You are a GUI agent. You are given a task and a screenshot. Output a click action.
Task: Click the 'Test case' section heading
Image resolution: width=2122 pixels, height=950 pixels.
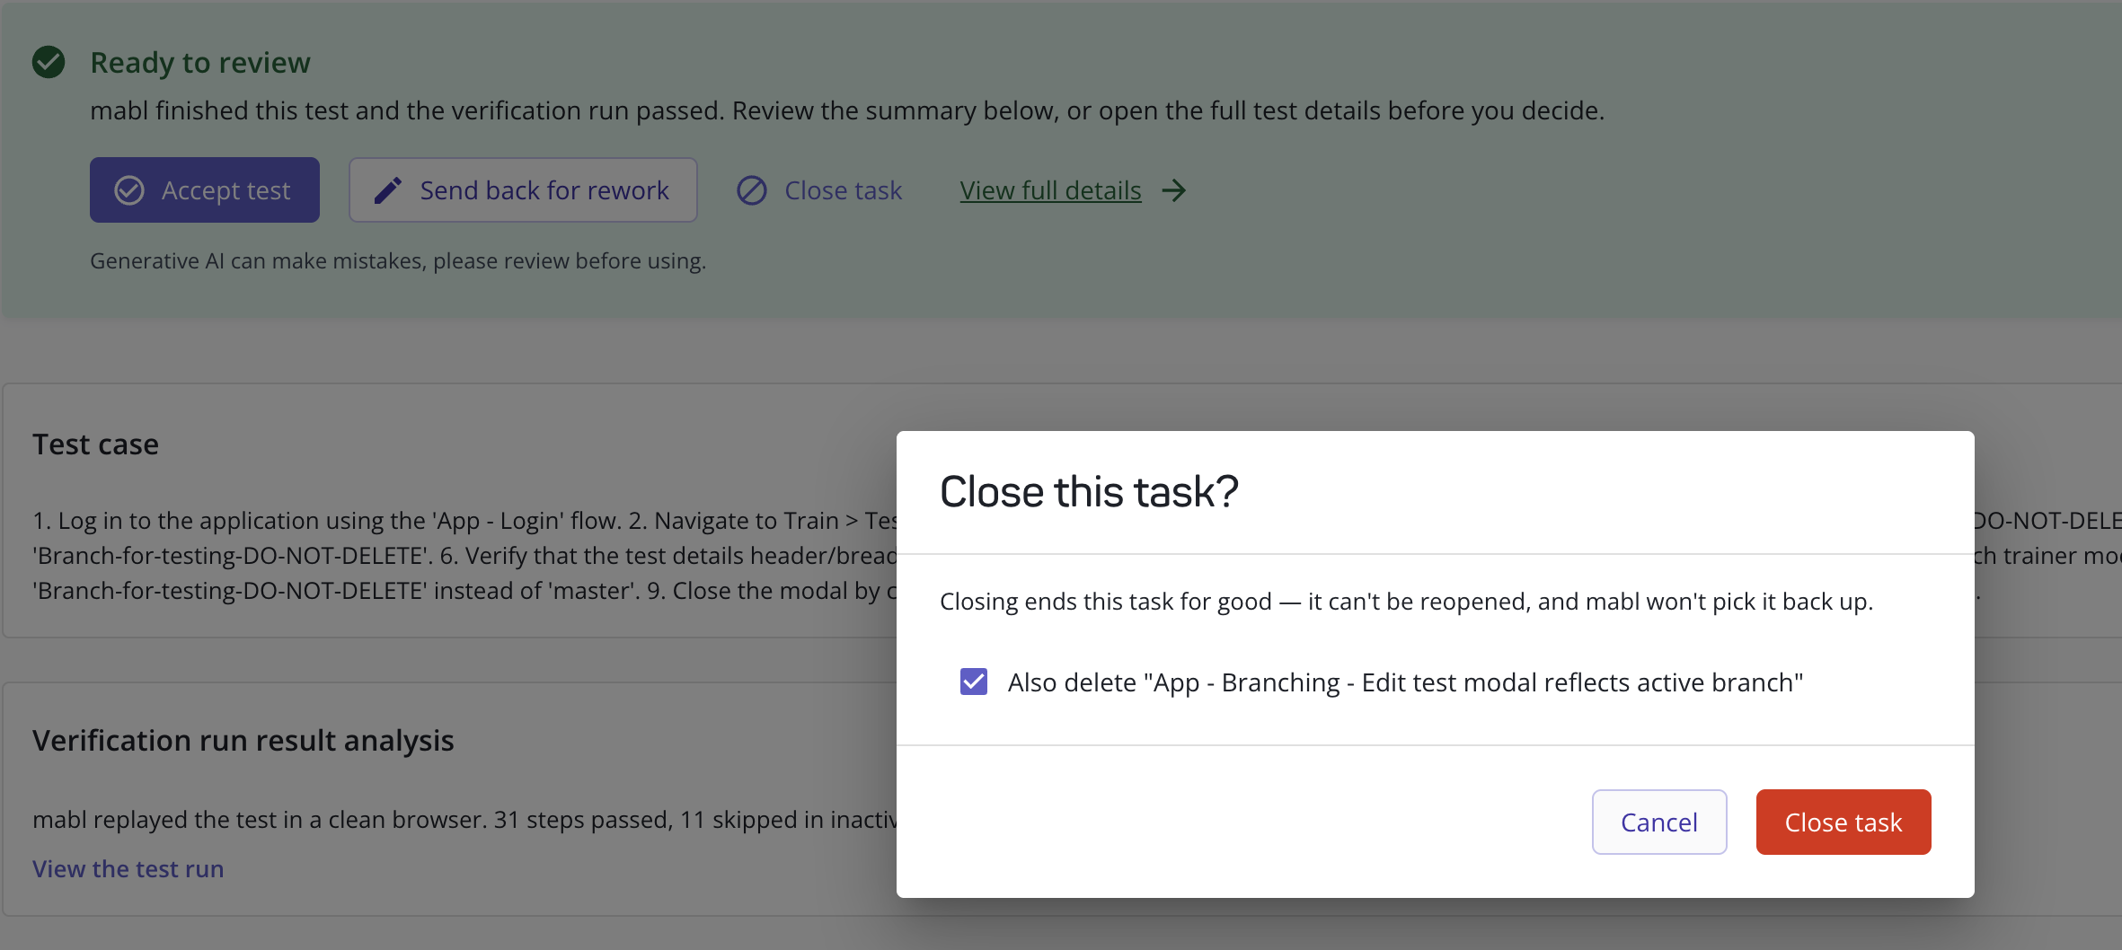point(95,444)
